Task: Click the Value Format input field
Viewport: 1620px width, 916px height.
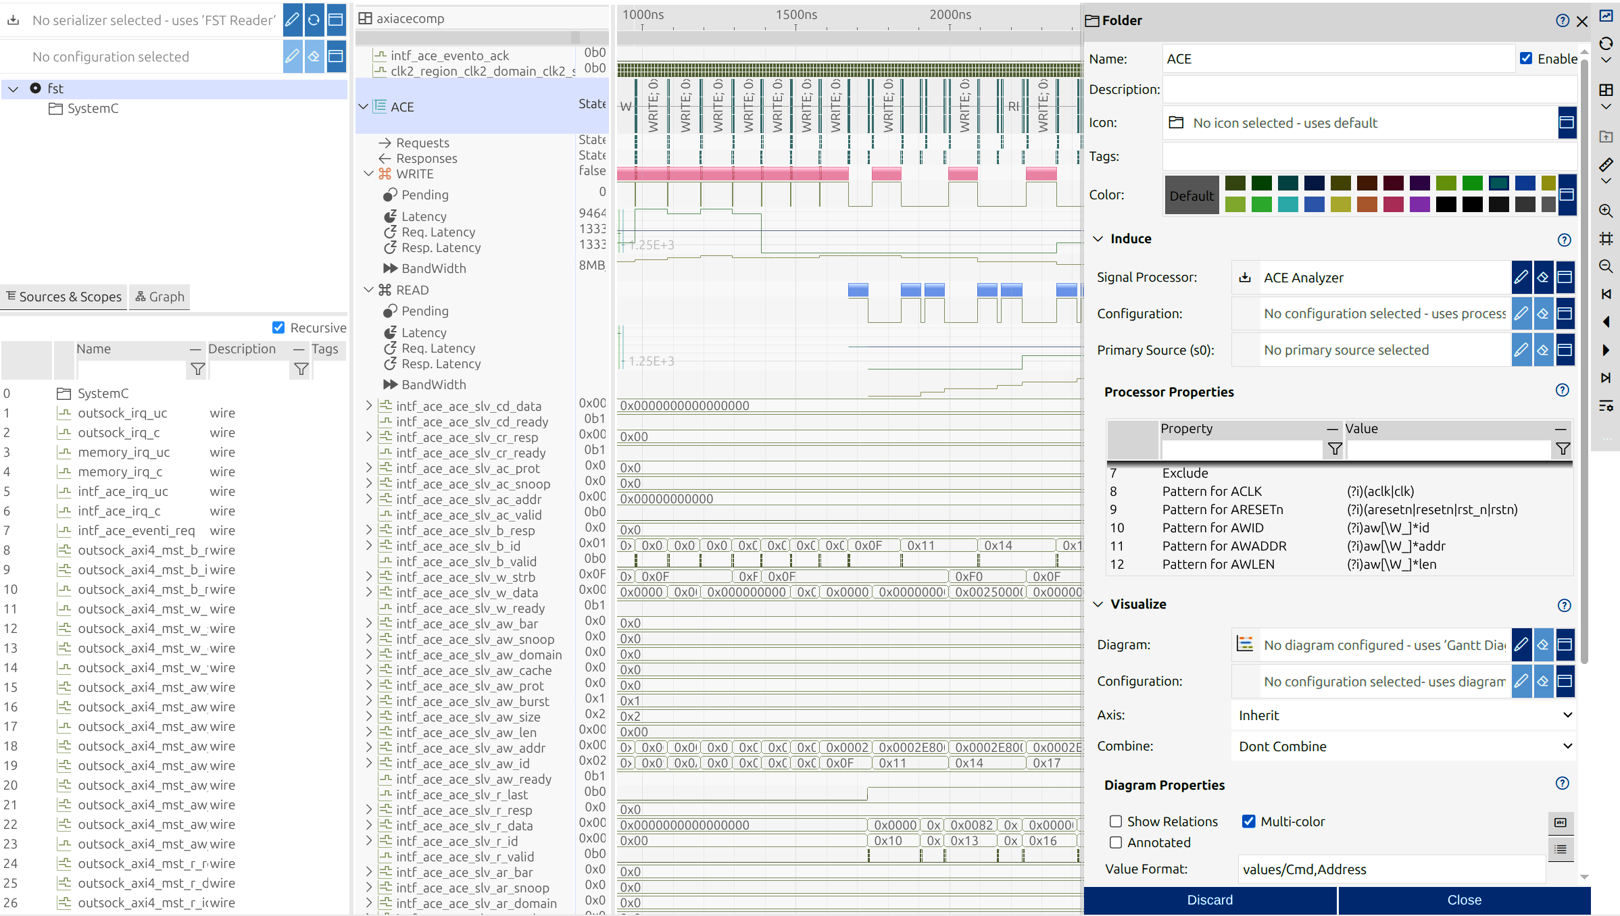Action: click(1391, 869)
